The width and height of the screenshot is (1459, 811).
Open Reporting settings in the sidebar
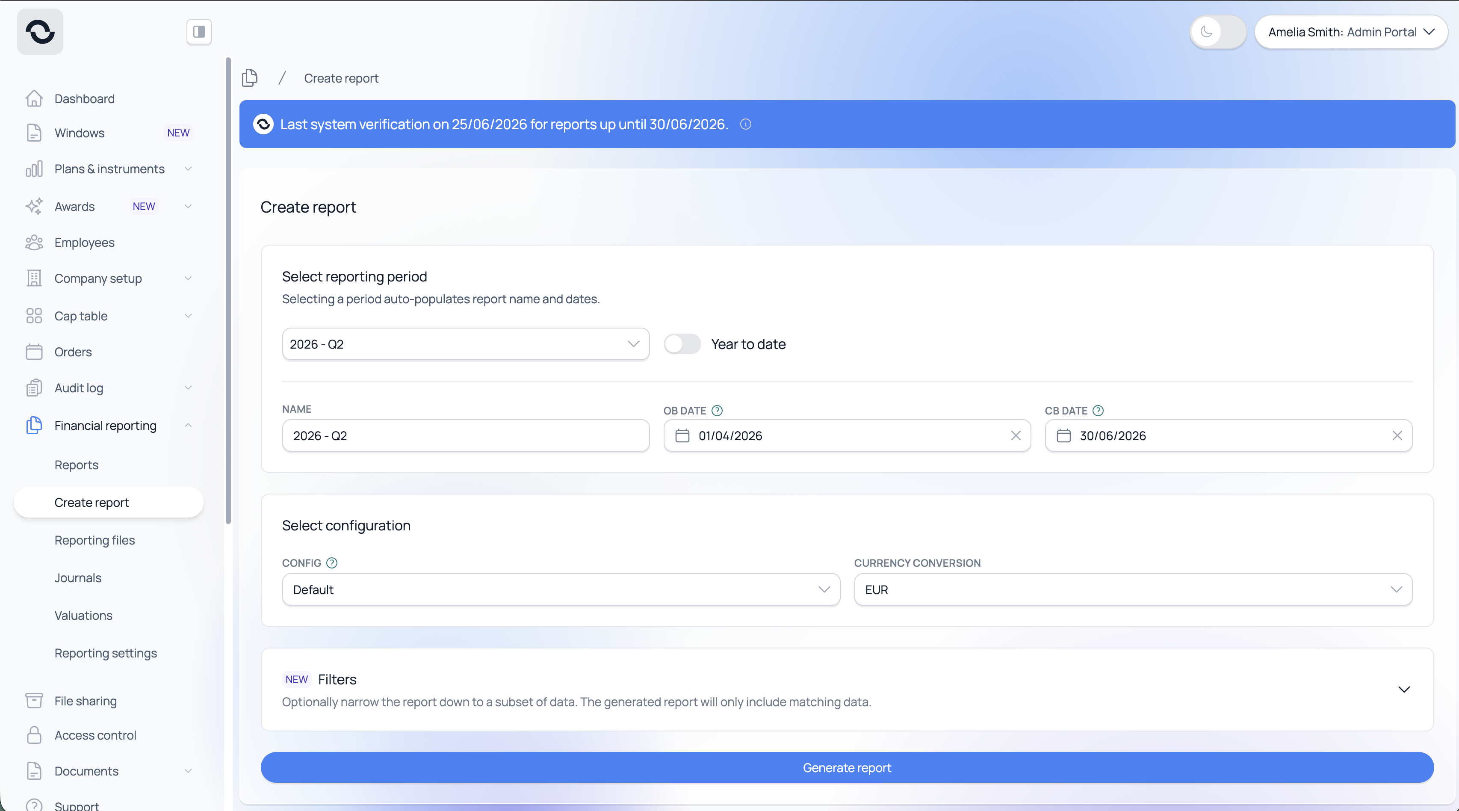[105, 653]
